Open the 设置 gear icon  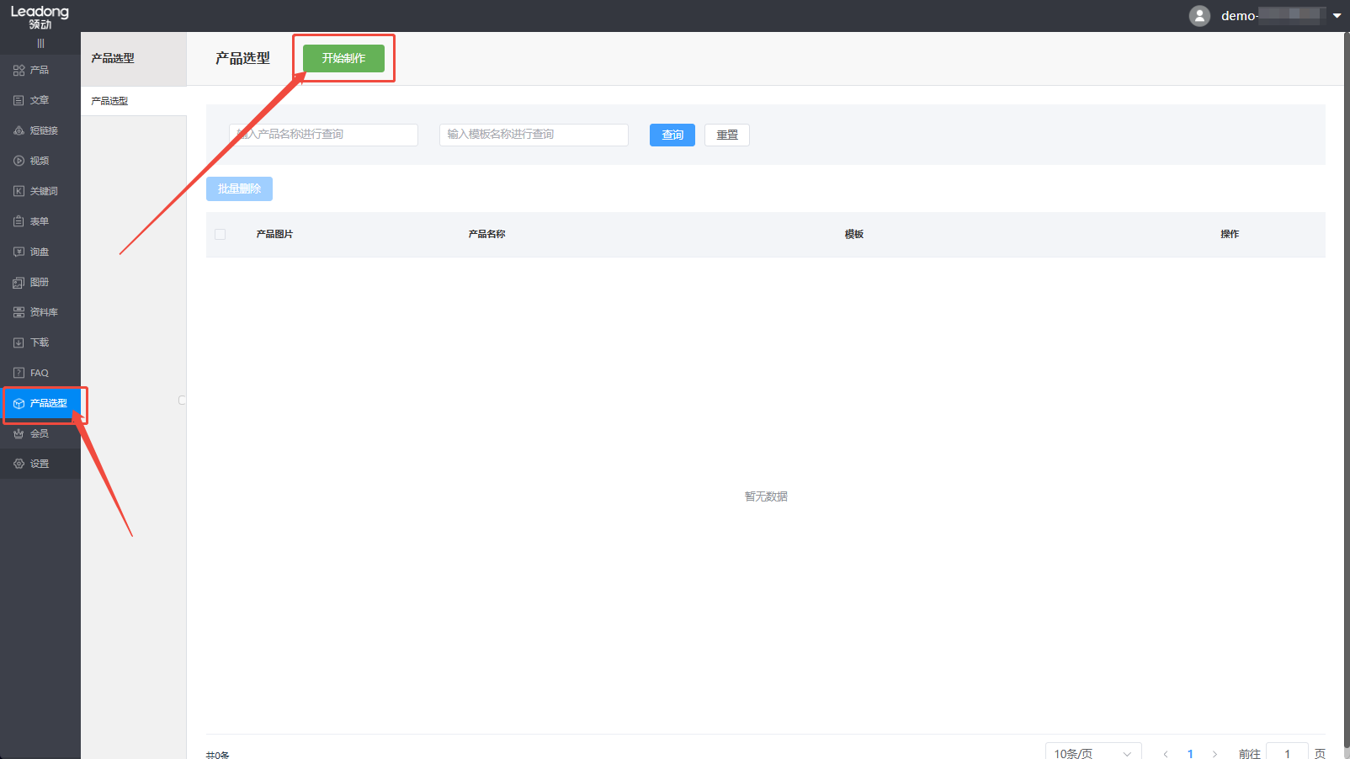pos(19,464)
